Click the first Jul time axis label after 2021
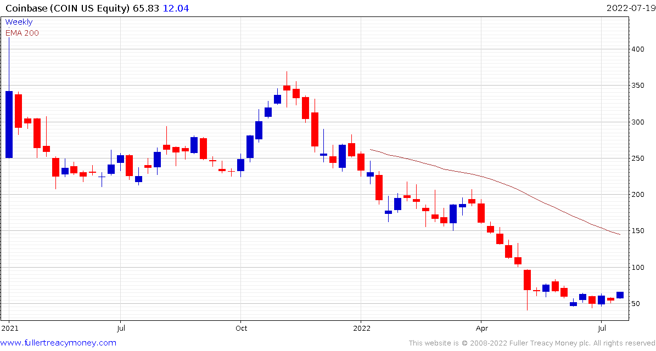The image size is (656, 351). point(120,328)
